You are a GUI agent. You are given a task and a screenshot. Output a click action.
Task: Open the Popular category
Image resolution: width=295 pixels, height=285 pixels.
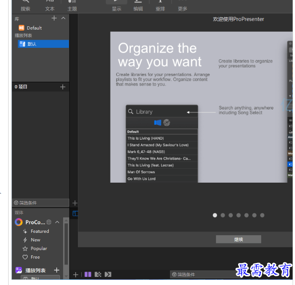(x=39, y=249)
